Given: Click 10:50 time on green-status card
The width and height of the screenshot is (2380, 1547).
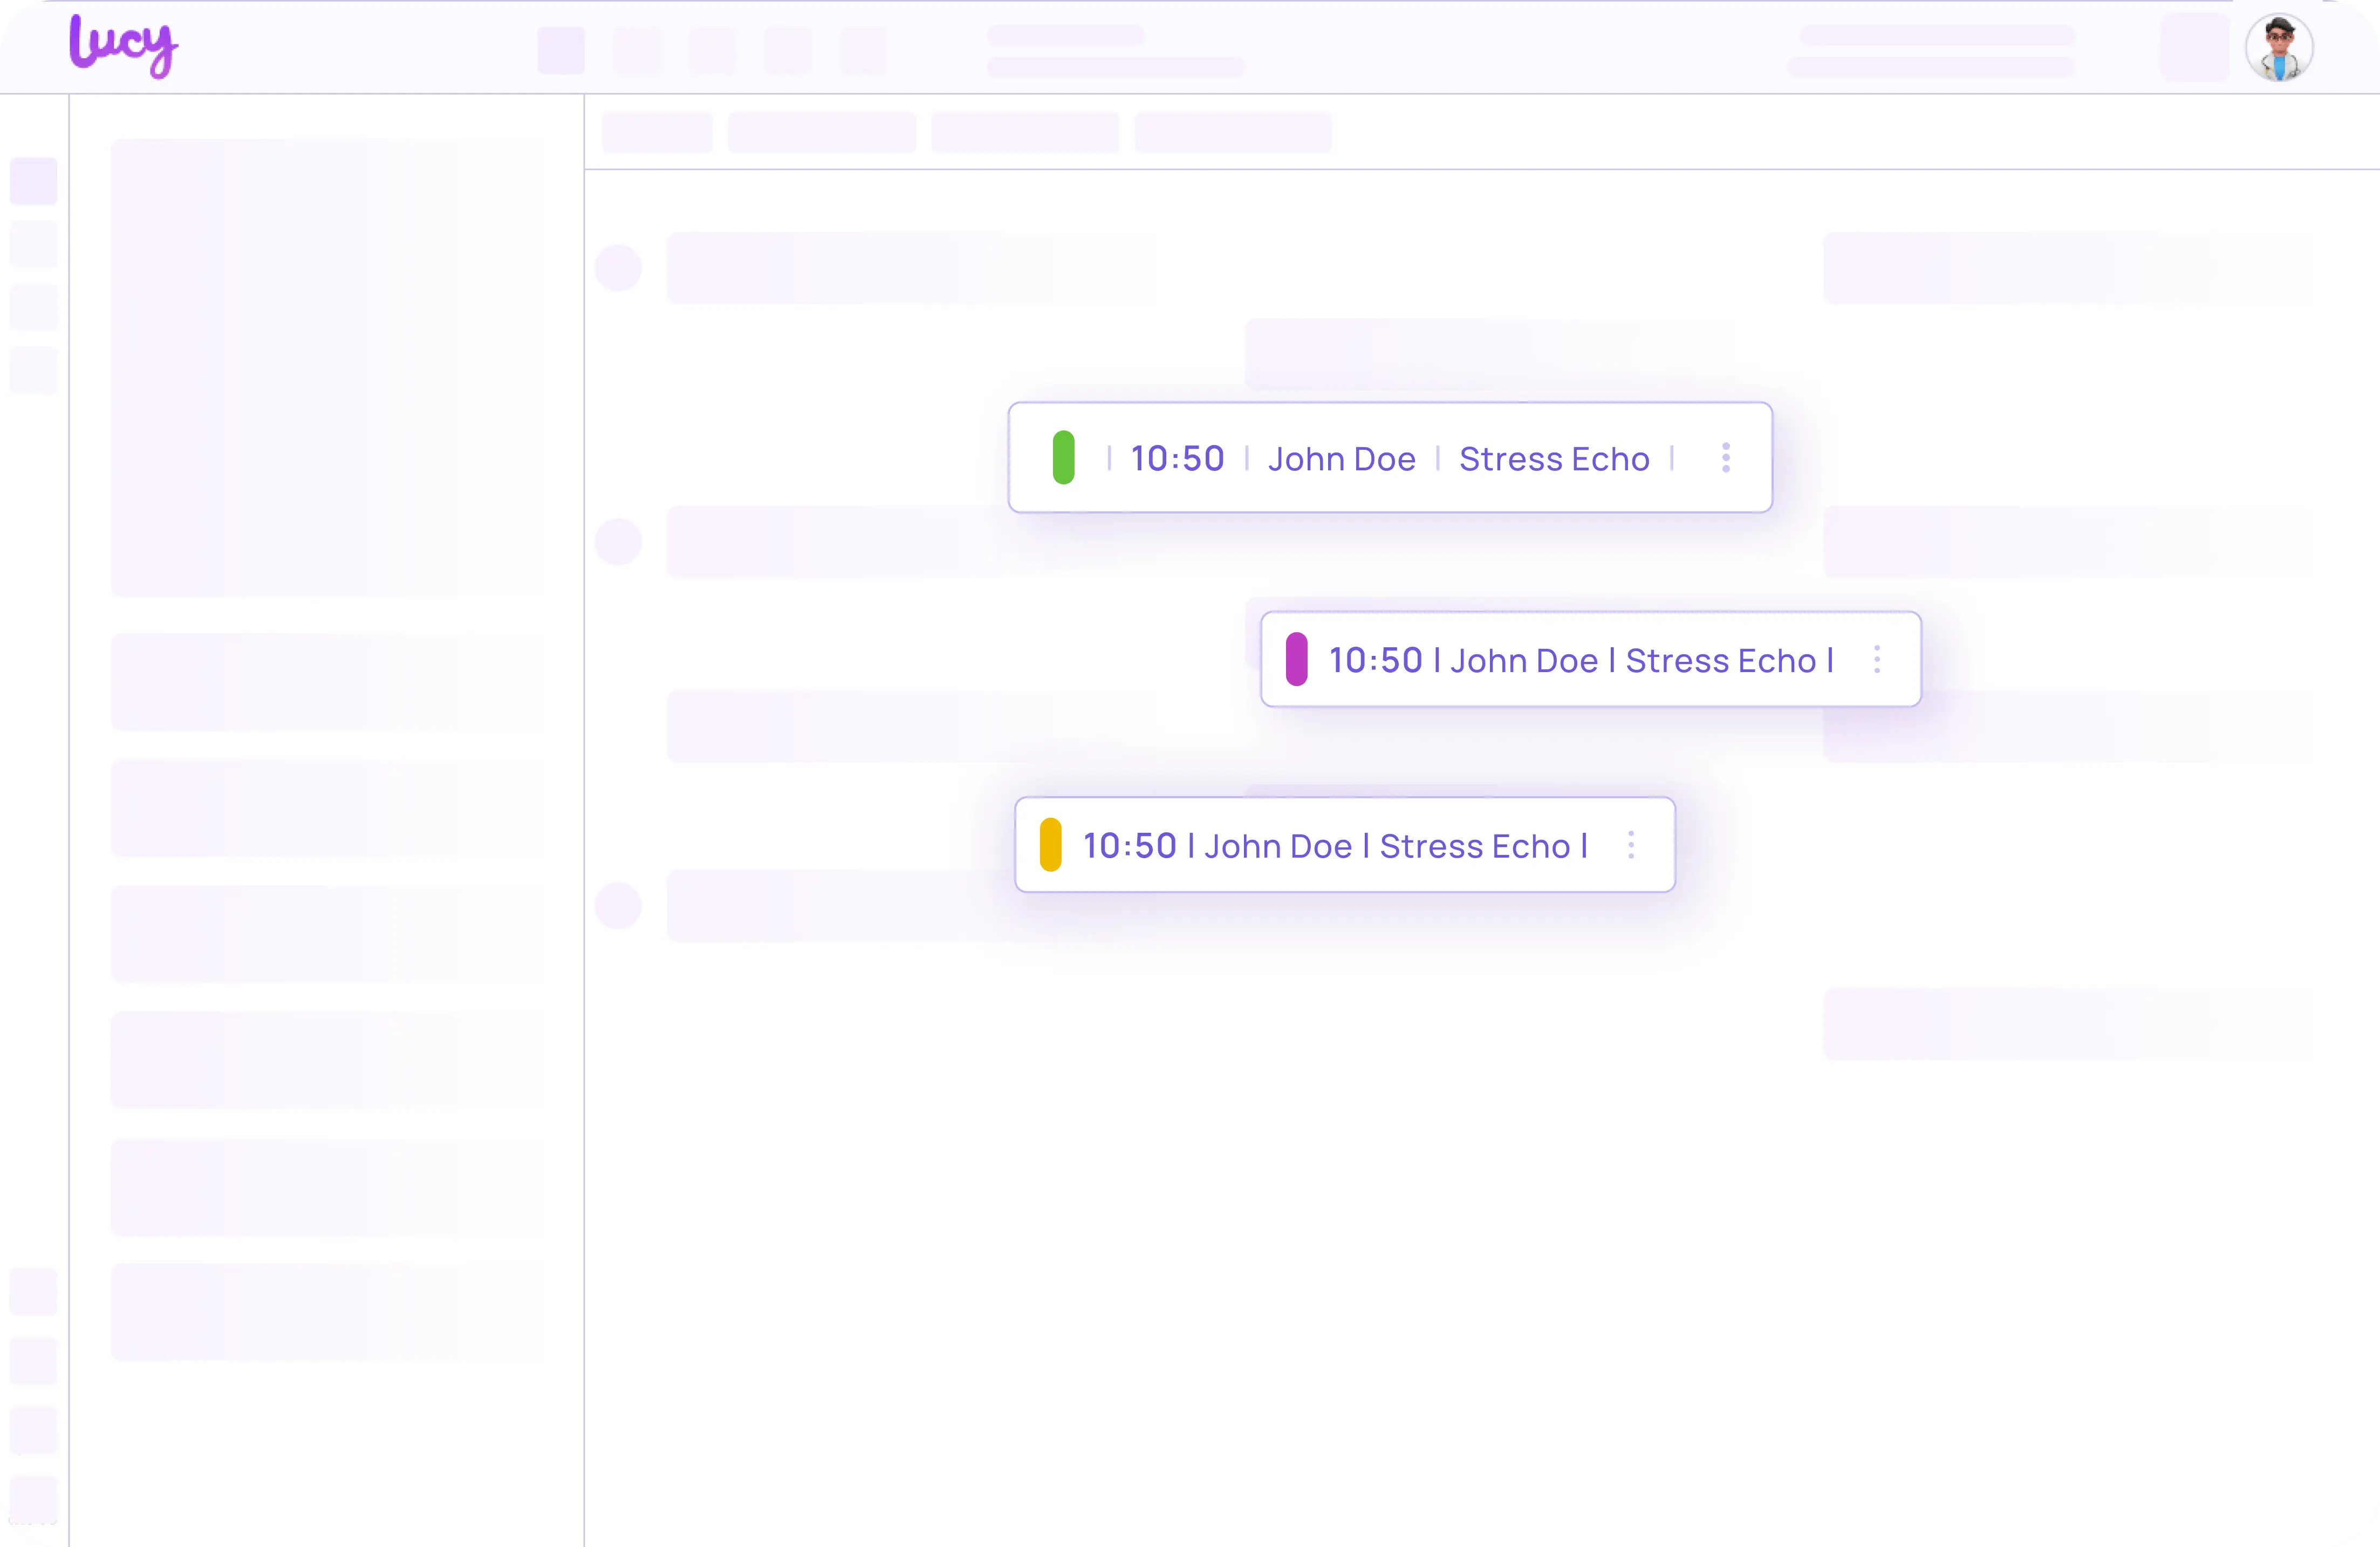Looking at the screenshot, I should point(1177,459).
